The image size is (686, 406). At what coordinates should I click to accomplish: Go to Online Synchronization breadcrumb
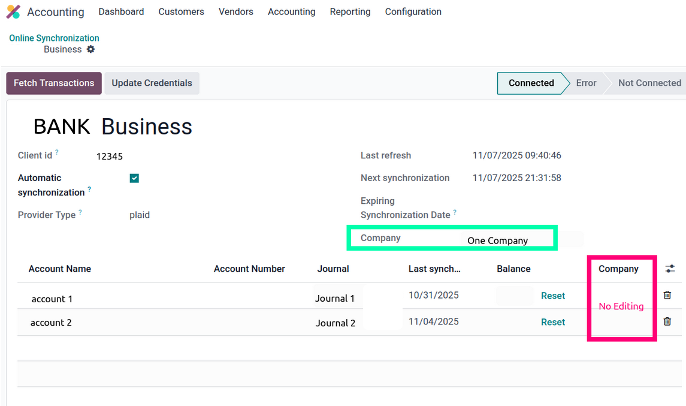click(x=54, y=38)
